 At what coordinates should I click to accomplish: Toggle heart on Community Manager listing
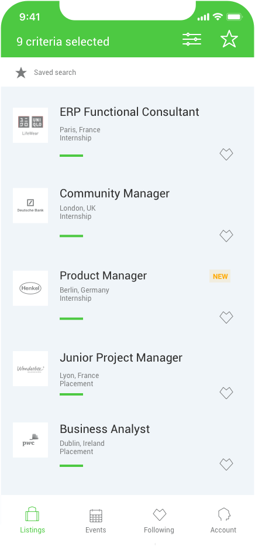[226, 236]
